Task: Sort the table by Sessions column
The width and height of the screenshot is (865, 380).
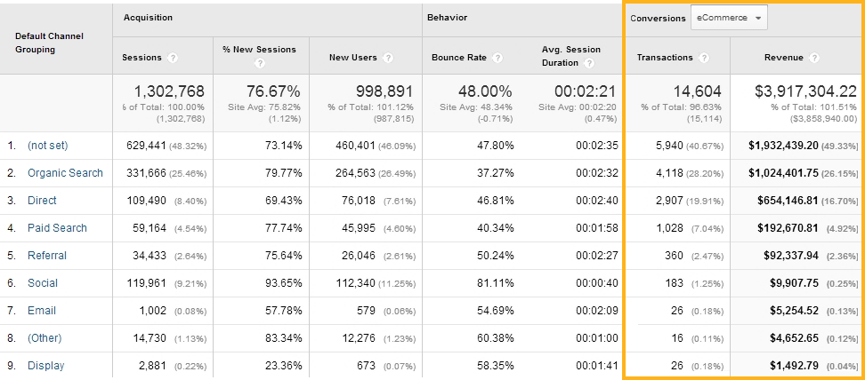Action: pos(142,58)
